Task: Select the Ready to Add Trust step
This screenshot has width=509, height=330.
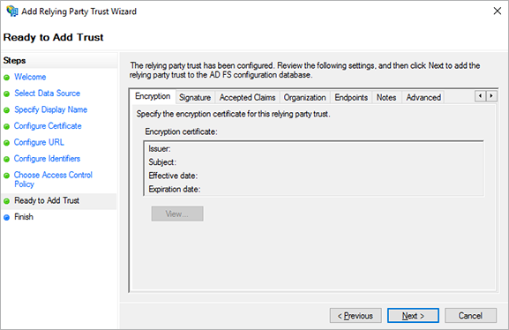Action: point(47,200)
